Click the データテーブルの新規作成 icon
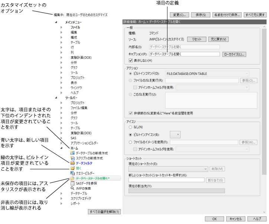Viewport: 269px width, 224px height. point(72,153)
